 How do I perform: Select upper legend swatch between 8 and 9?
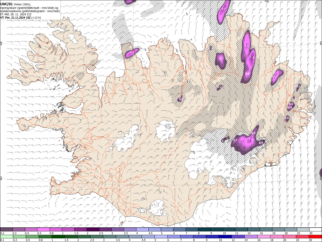204,229
